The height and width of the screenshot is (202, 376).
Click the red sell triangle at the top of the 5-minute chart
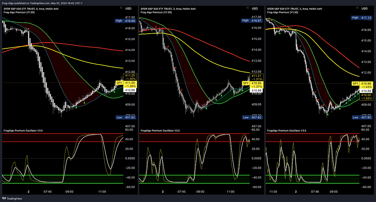tap(29, 29)
